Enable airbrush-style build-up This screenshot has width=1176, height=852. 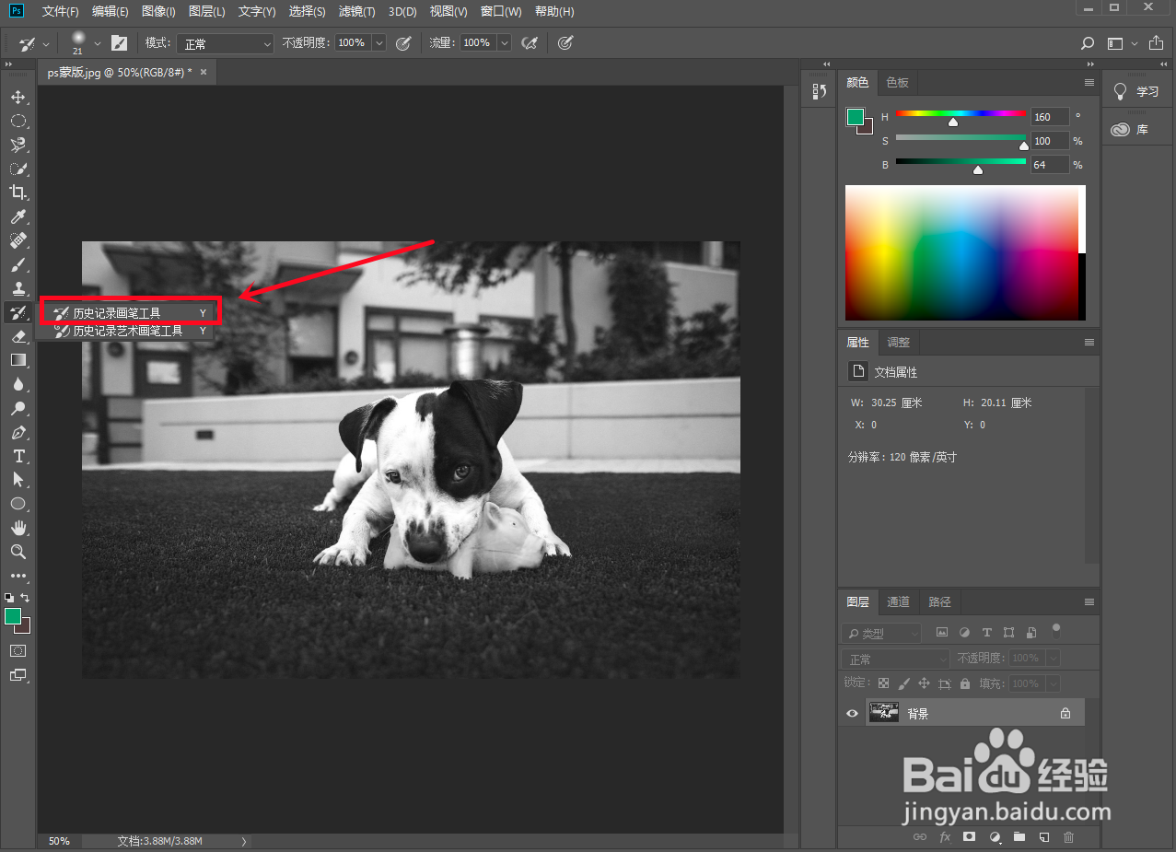(x=529, y=42)
